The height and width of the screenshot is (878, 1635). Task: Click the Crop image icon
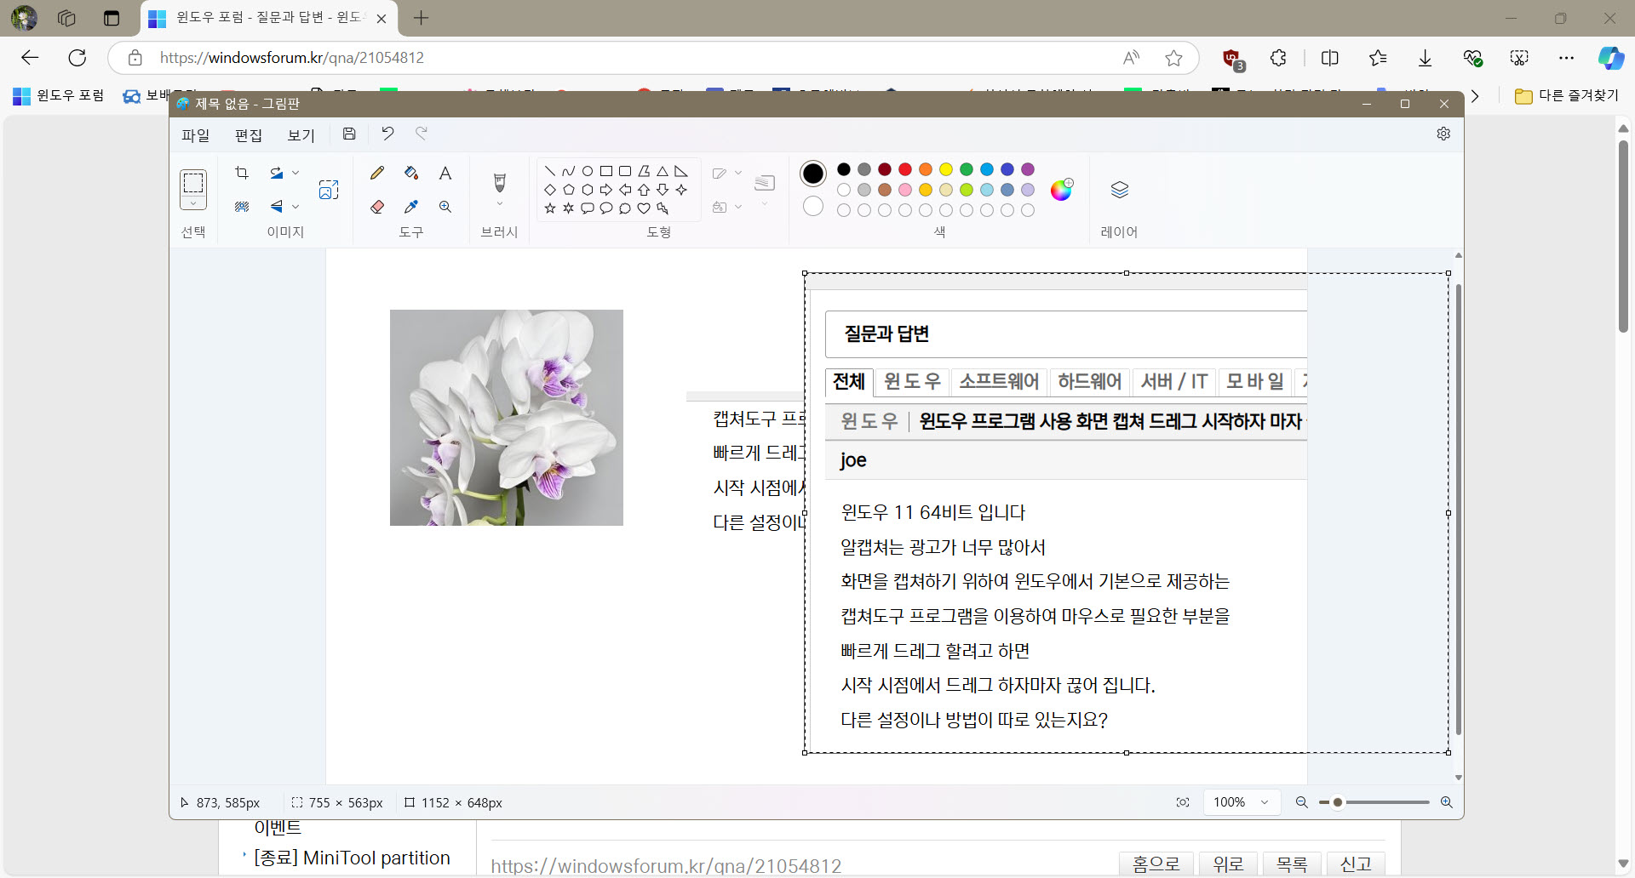(x=242, y=173)
